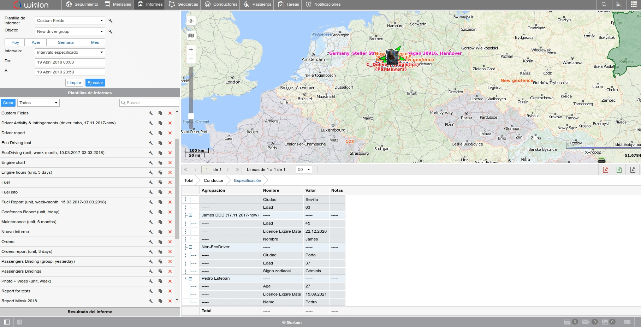Open the Notificaciones tab

323,5
